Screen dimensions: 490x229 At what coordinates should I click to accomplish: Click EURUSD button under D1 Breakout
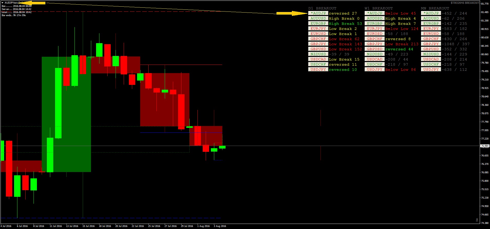(318, 34)
